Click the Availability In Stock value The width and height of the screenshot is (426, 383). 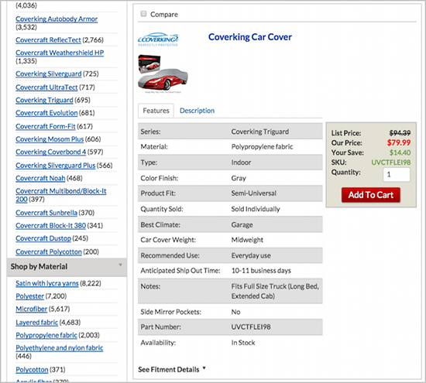pyautogui.click(x=243, y=343)
